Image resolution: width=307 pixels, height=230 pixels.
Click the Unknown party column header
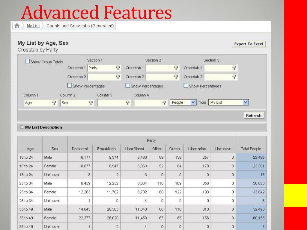[x=223, y=149]
